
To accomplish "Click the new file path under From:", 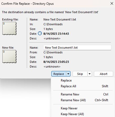I will point(53,52).
